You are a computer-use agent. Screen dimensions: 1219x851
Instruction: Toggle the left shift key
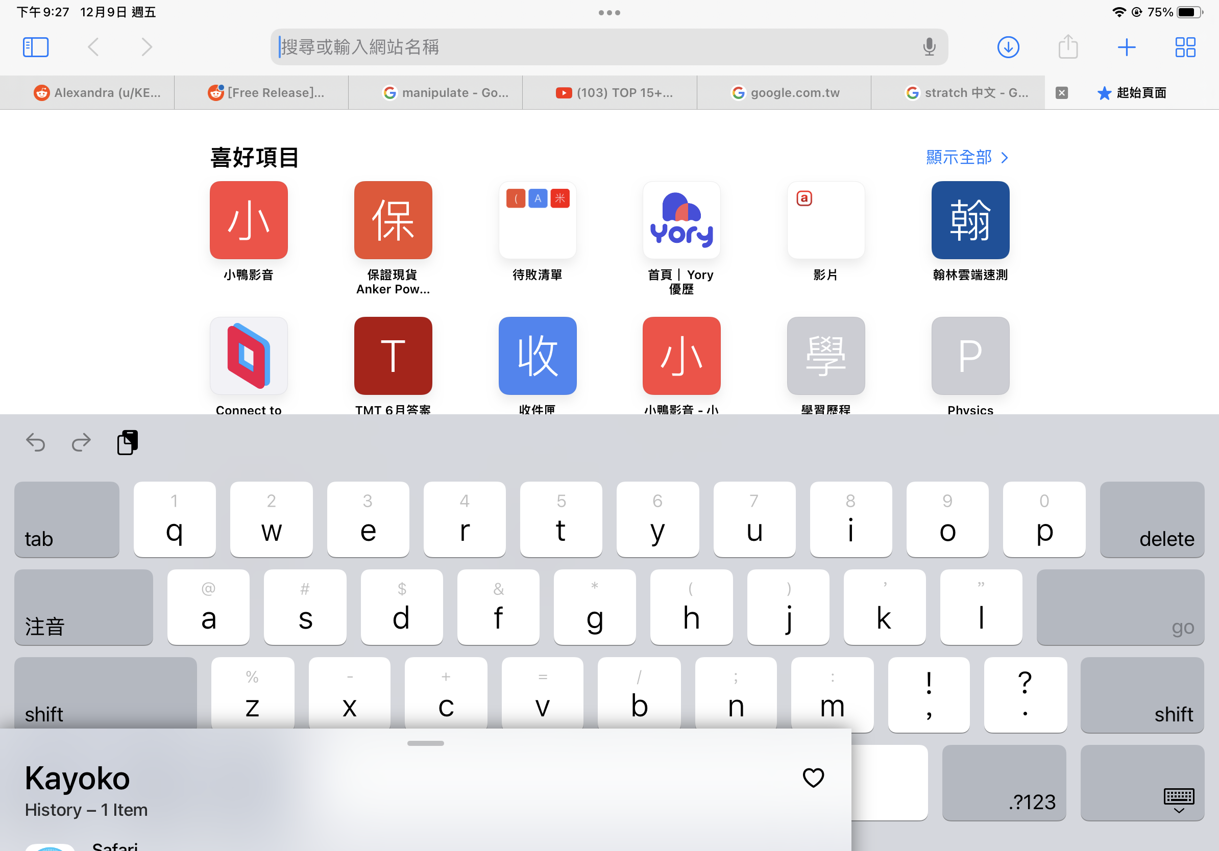(x=105, y=694)
